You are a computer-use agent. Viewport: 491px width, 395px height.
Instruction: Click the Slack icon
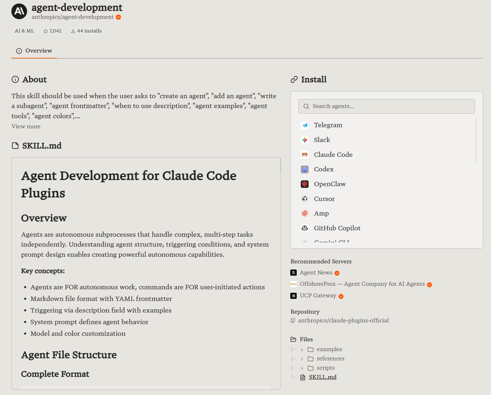tap(305, 140)
